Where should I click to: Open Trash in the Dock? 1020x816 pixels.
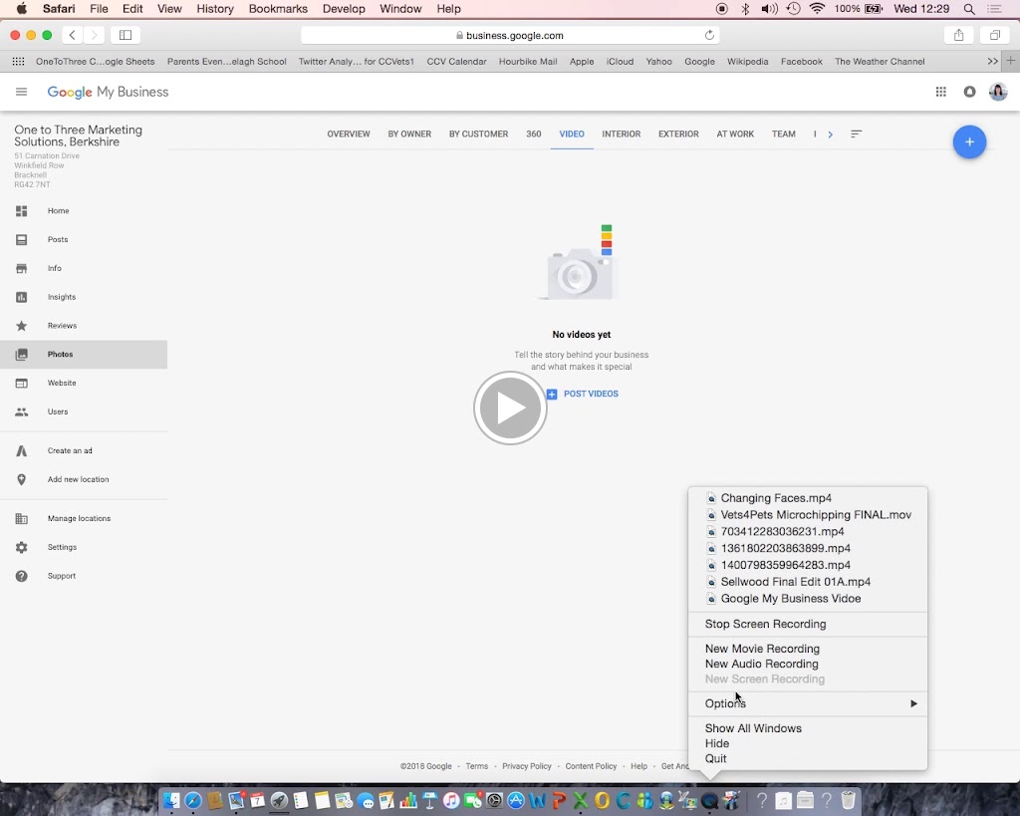pos(848,800)
